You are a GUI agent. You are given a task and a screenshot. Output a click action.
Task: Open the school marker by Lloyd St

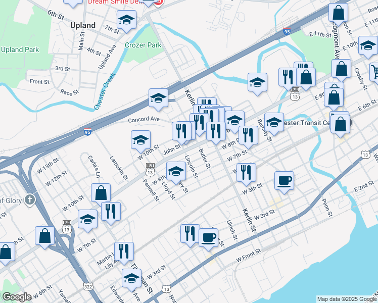pos(175,172)
